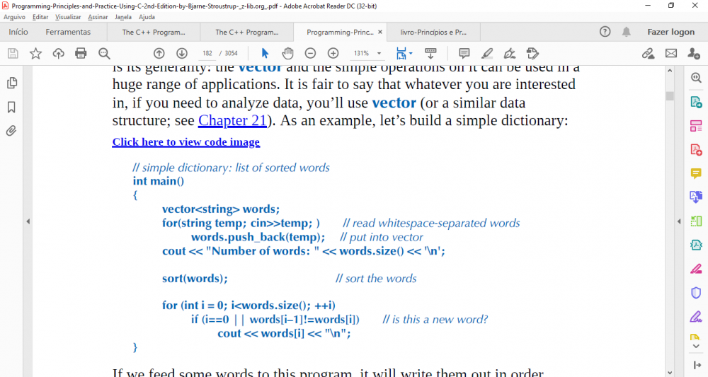Open the Bookmarks panel icon
Image resolution: width=708 pixels, height=377 pixels.
(x=11, y=107)
